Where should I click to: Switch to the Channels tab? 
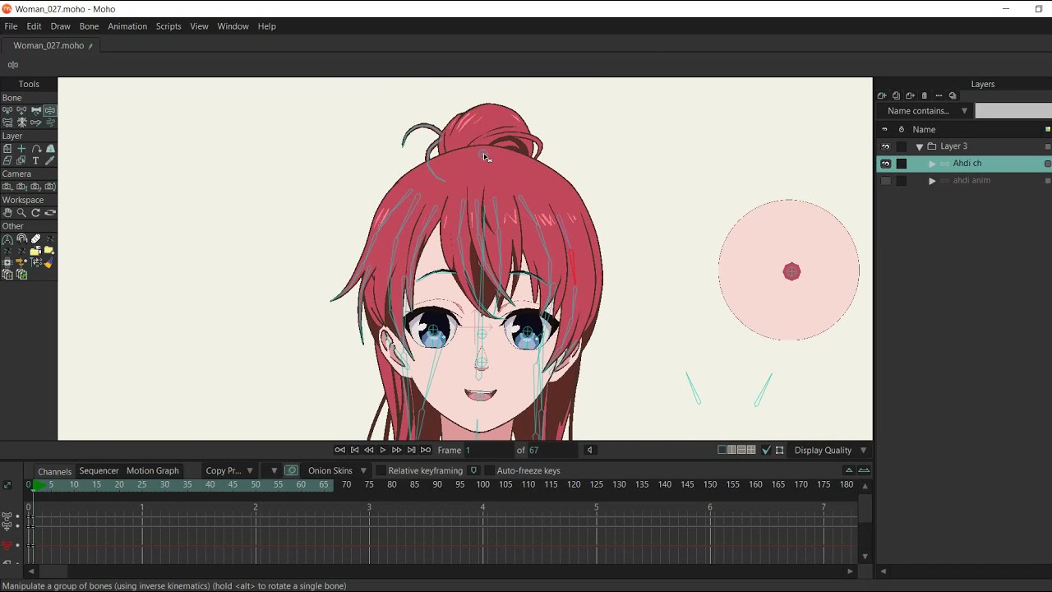(54, 471)
